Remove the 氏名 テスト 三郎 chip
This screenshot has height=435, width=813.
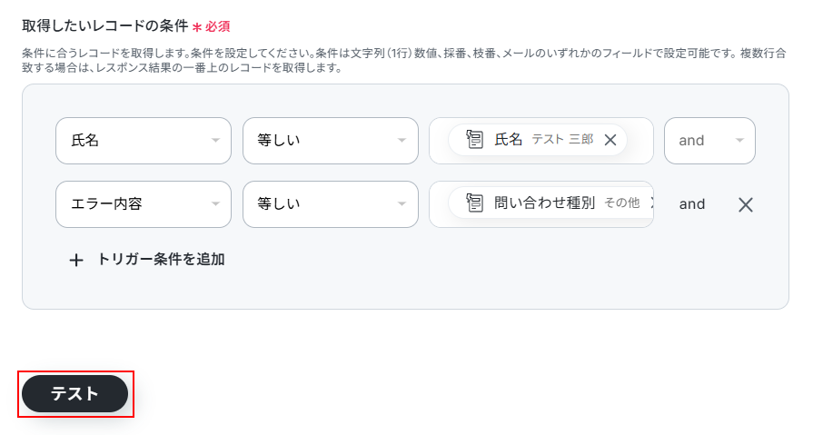[610, 140]
